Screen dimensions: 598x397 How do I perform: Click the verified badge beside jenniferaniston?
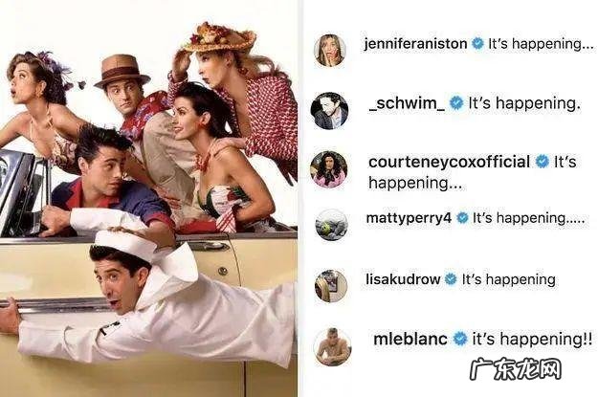coord(477,43)
